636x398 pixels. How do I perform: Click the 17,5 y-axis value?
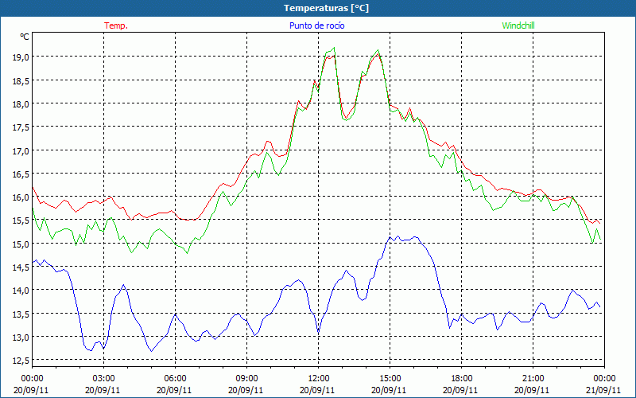coord(21,127)
